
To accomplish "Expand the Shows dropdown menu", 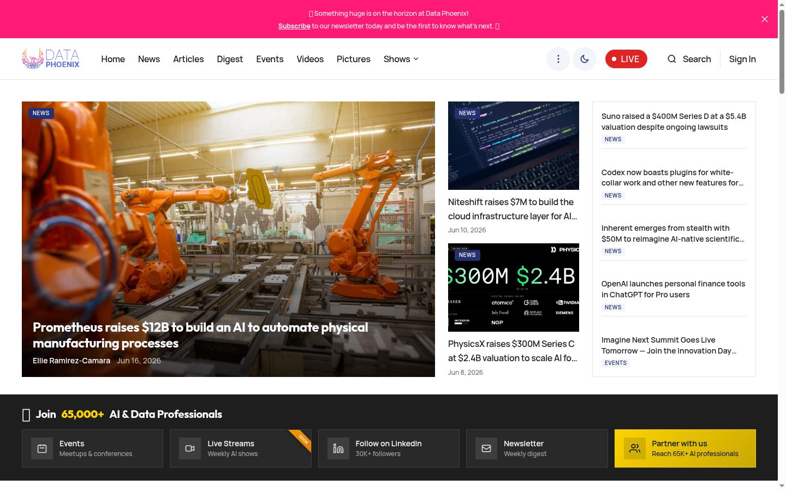I will 401,59.
